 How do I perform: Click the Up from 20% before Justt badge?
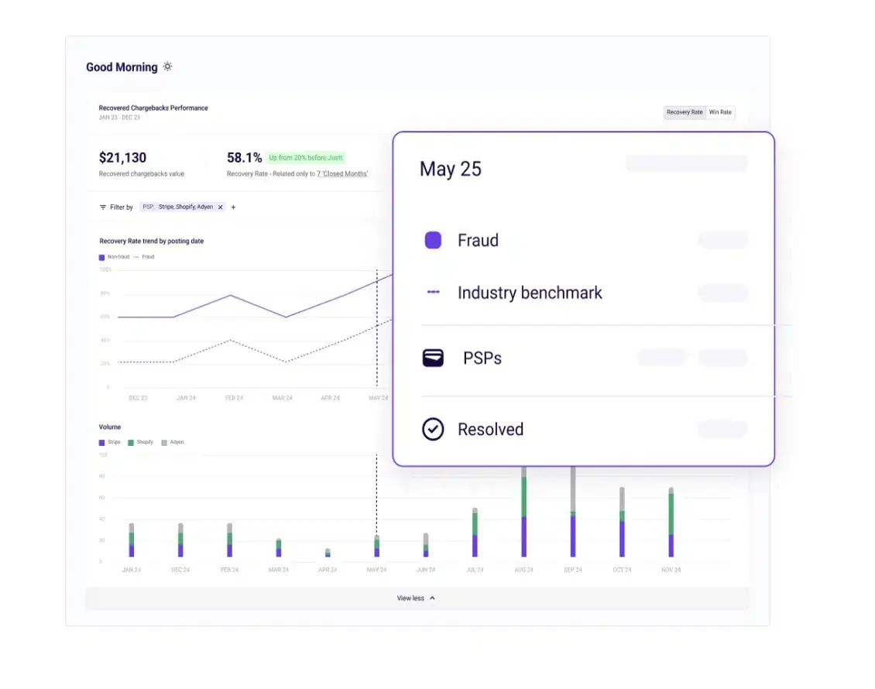[x=306, y=157]
